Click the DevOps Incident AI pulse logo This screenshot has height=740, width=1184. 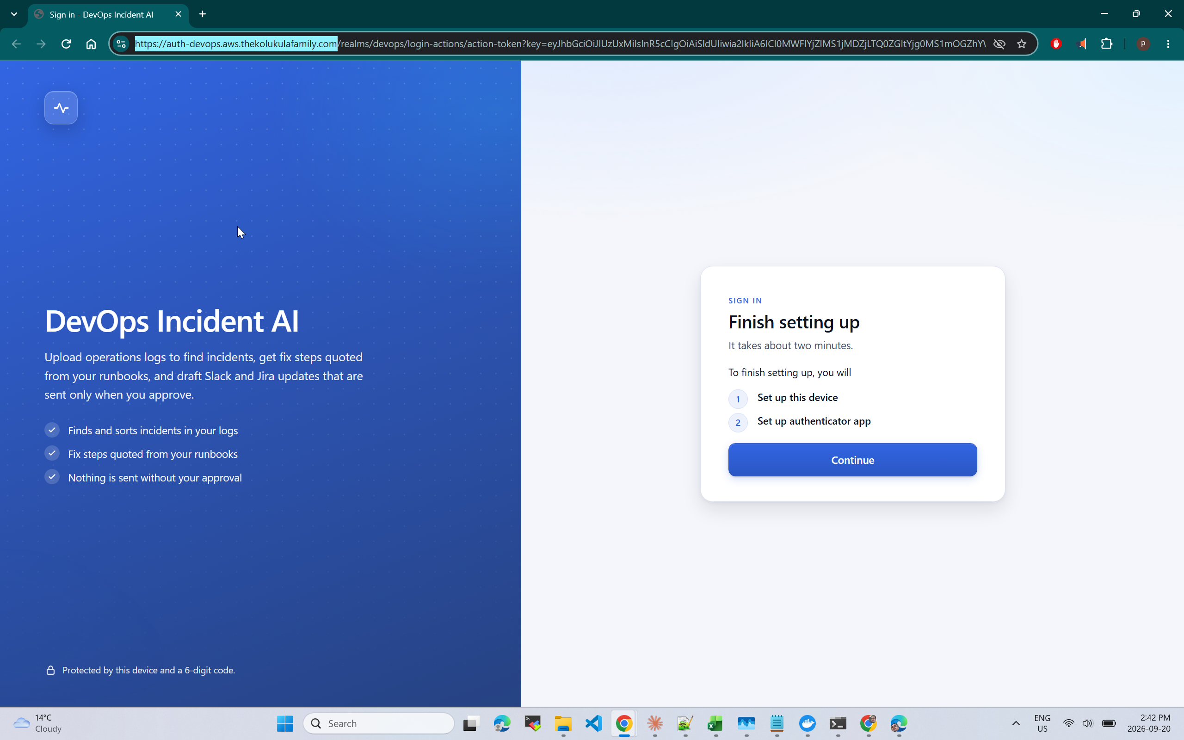pos(61,108)
